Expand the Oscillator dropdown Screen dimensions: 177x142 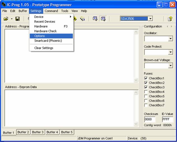point(171,39)
